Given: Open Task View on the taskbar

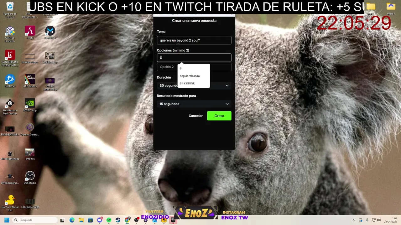Looking at the screenshot, I should click(x=62, y=220).
